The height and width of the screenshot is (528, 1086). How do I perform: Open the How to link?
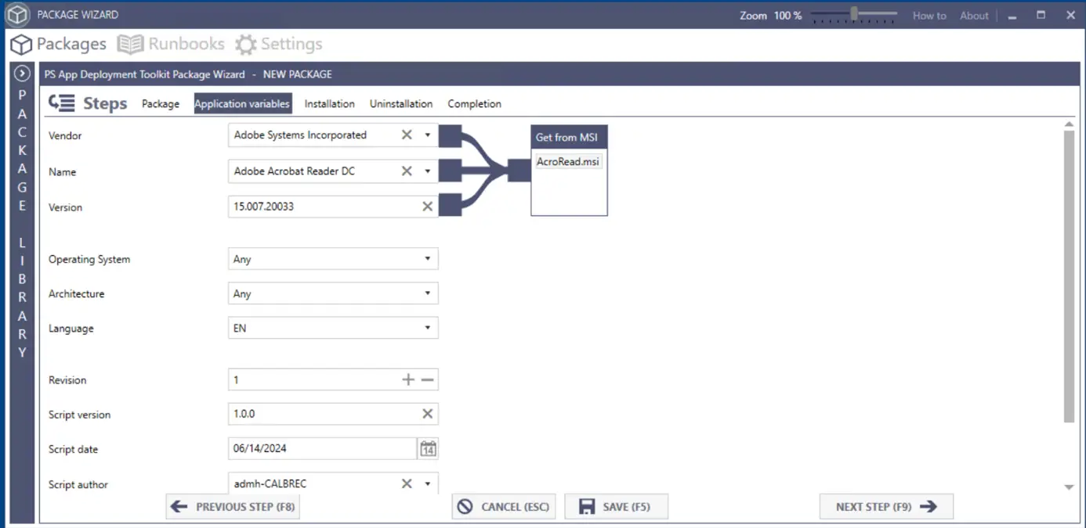929,16
